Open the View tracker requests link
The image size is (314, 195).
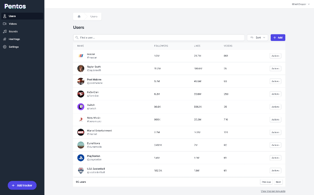[x=273, y=191]
